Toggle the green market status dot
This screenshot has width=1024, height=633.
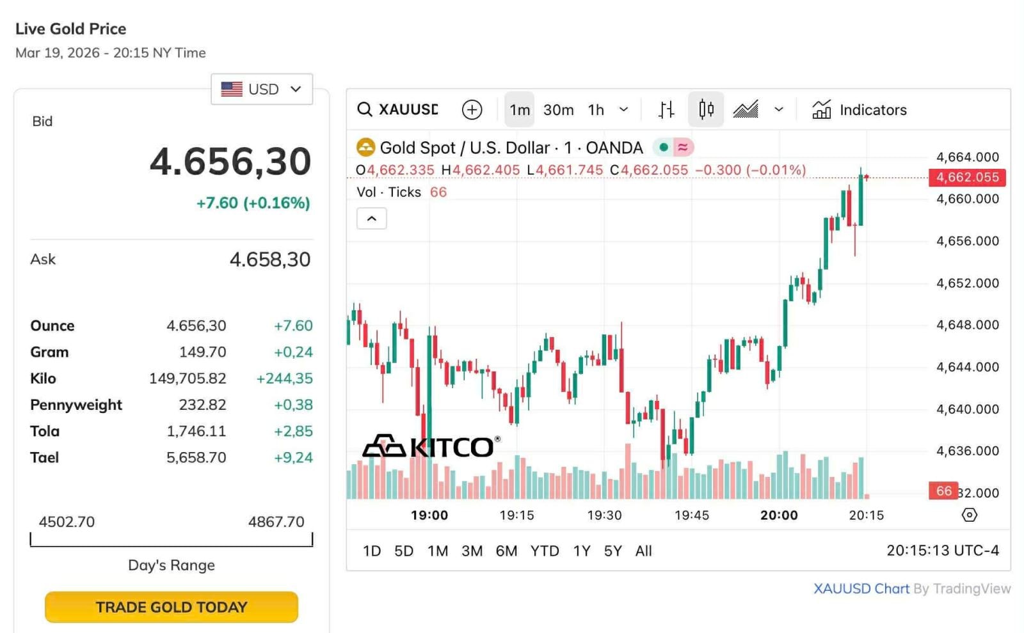pyautogui.click(x=664, y=148)
